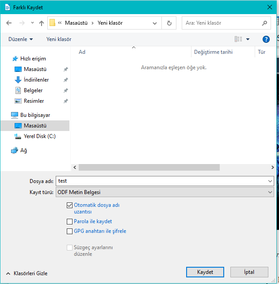Click the view layout icon
This screenshot has width=279, height=284.
coord(239,39)
